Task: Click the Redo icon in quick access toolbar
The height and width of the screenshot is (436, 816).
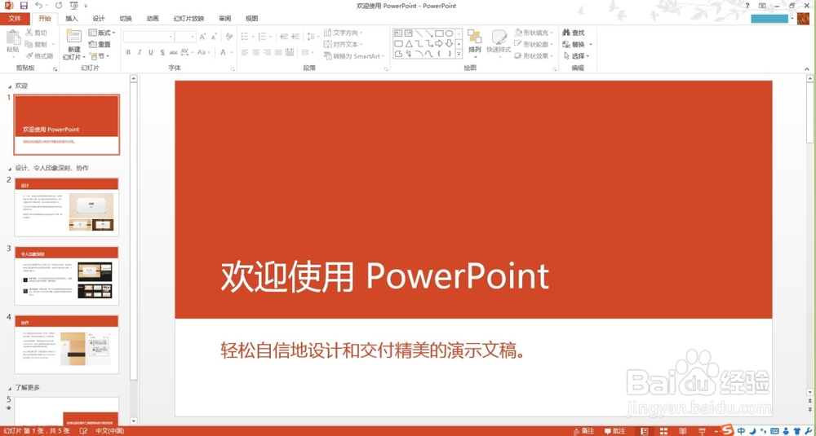Action: [59, 6]
